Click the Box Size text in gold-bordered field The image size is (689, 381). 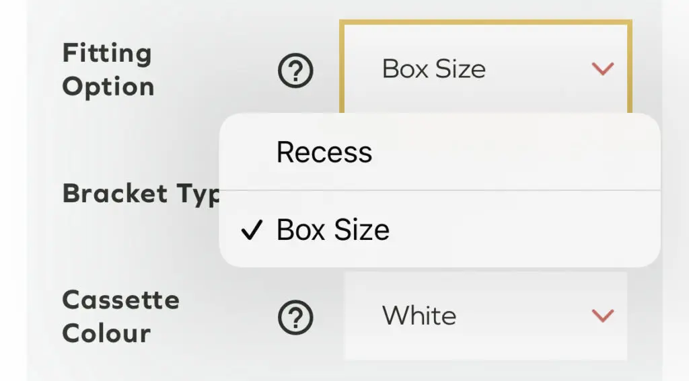(433, 69)
